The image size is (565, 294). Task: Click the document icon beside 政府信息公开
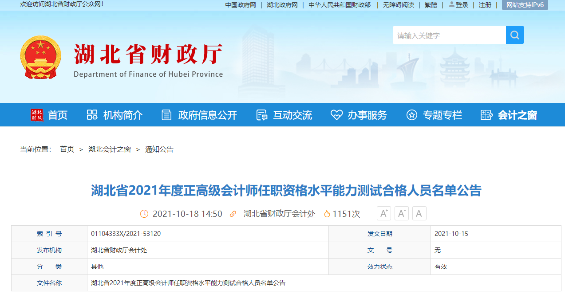click(x=166, y=114)
